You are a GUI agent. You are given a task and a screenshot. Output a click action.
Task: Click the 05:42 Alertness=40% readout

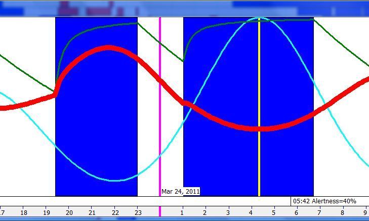(x=324, y=201)
